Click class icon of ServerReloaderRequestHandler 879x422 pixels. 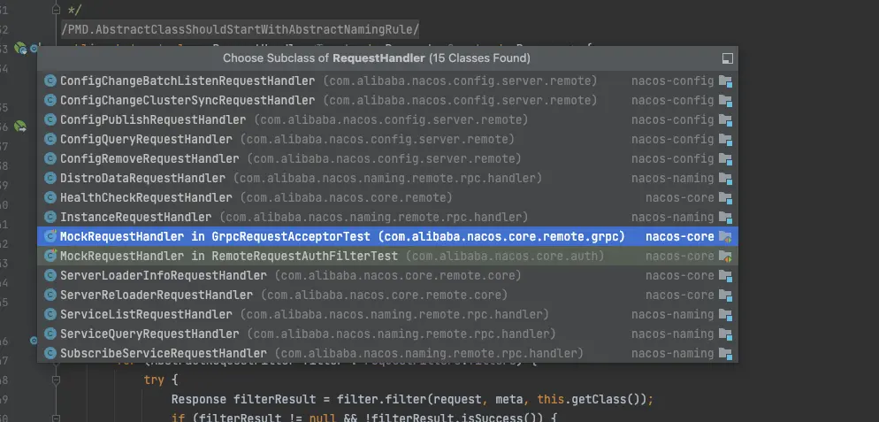click(x=50, y=295)
